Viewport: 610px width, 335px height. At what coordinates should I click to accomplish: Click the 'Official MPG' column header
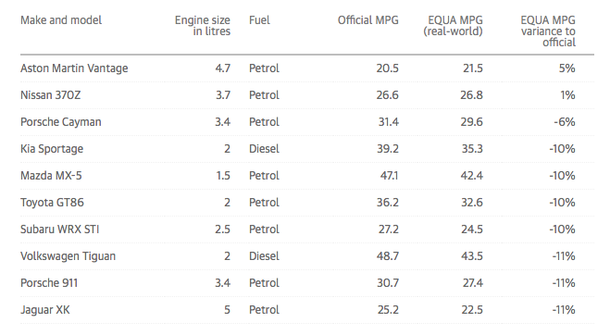[368, 20]
